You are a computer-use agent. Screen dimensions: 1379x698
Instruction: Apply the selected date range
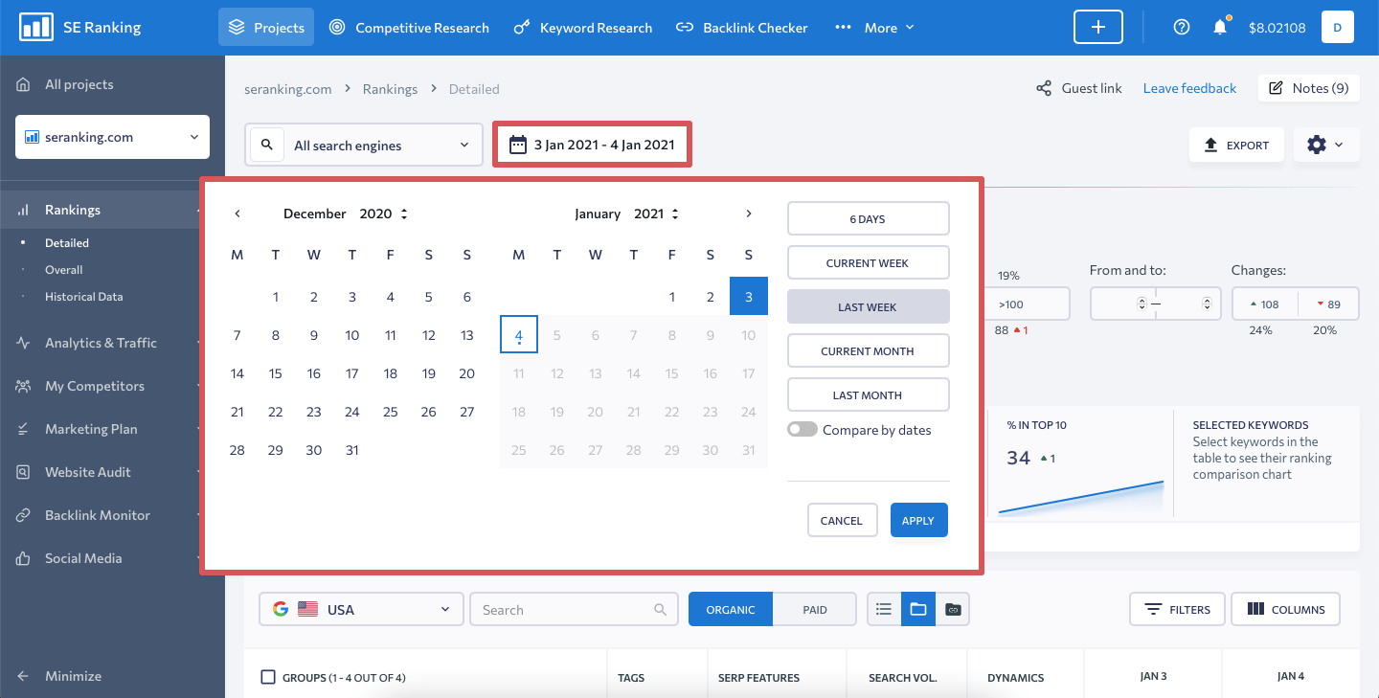(918, 520)
